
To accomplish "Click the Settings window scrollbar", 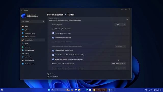I will pyautogui.click(x=131, y=62).
